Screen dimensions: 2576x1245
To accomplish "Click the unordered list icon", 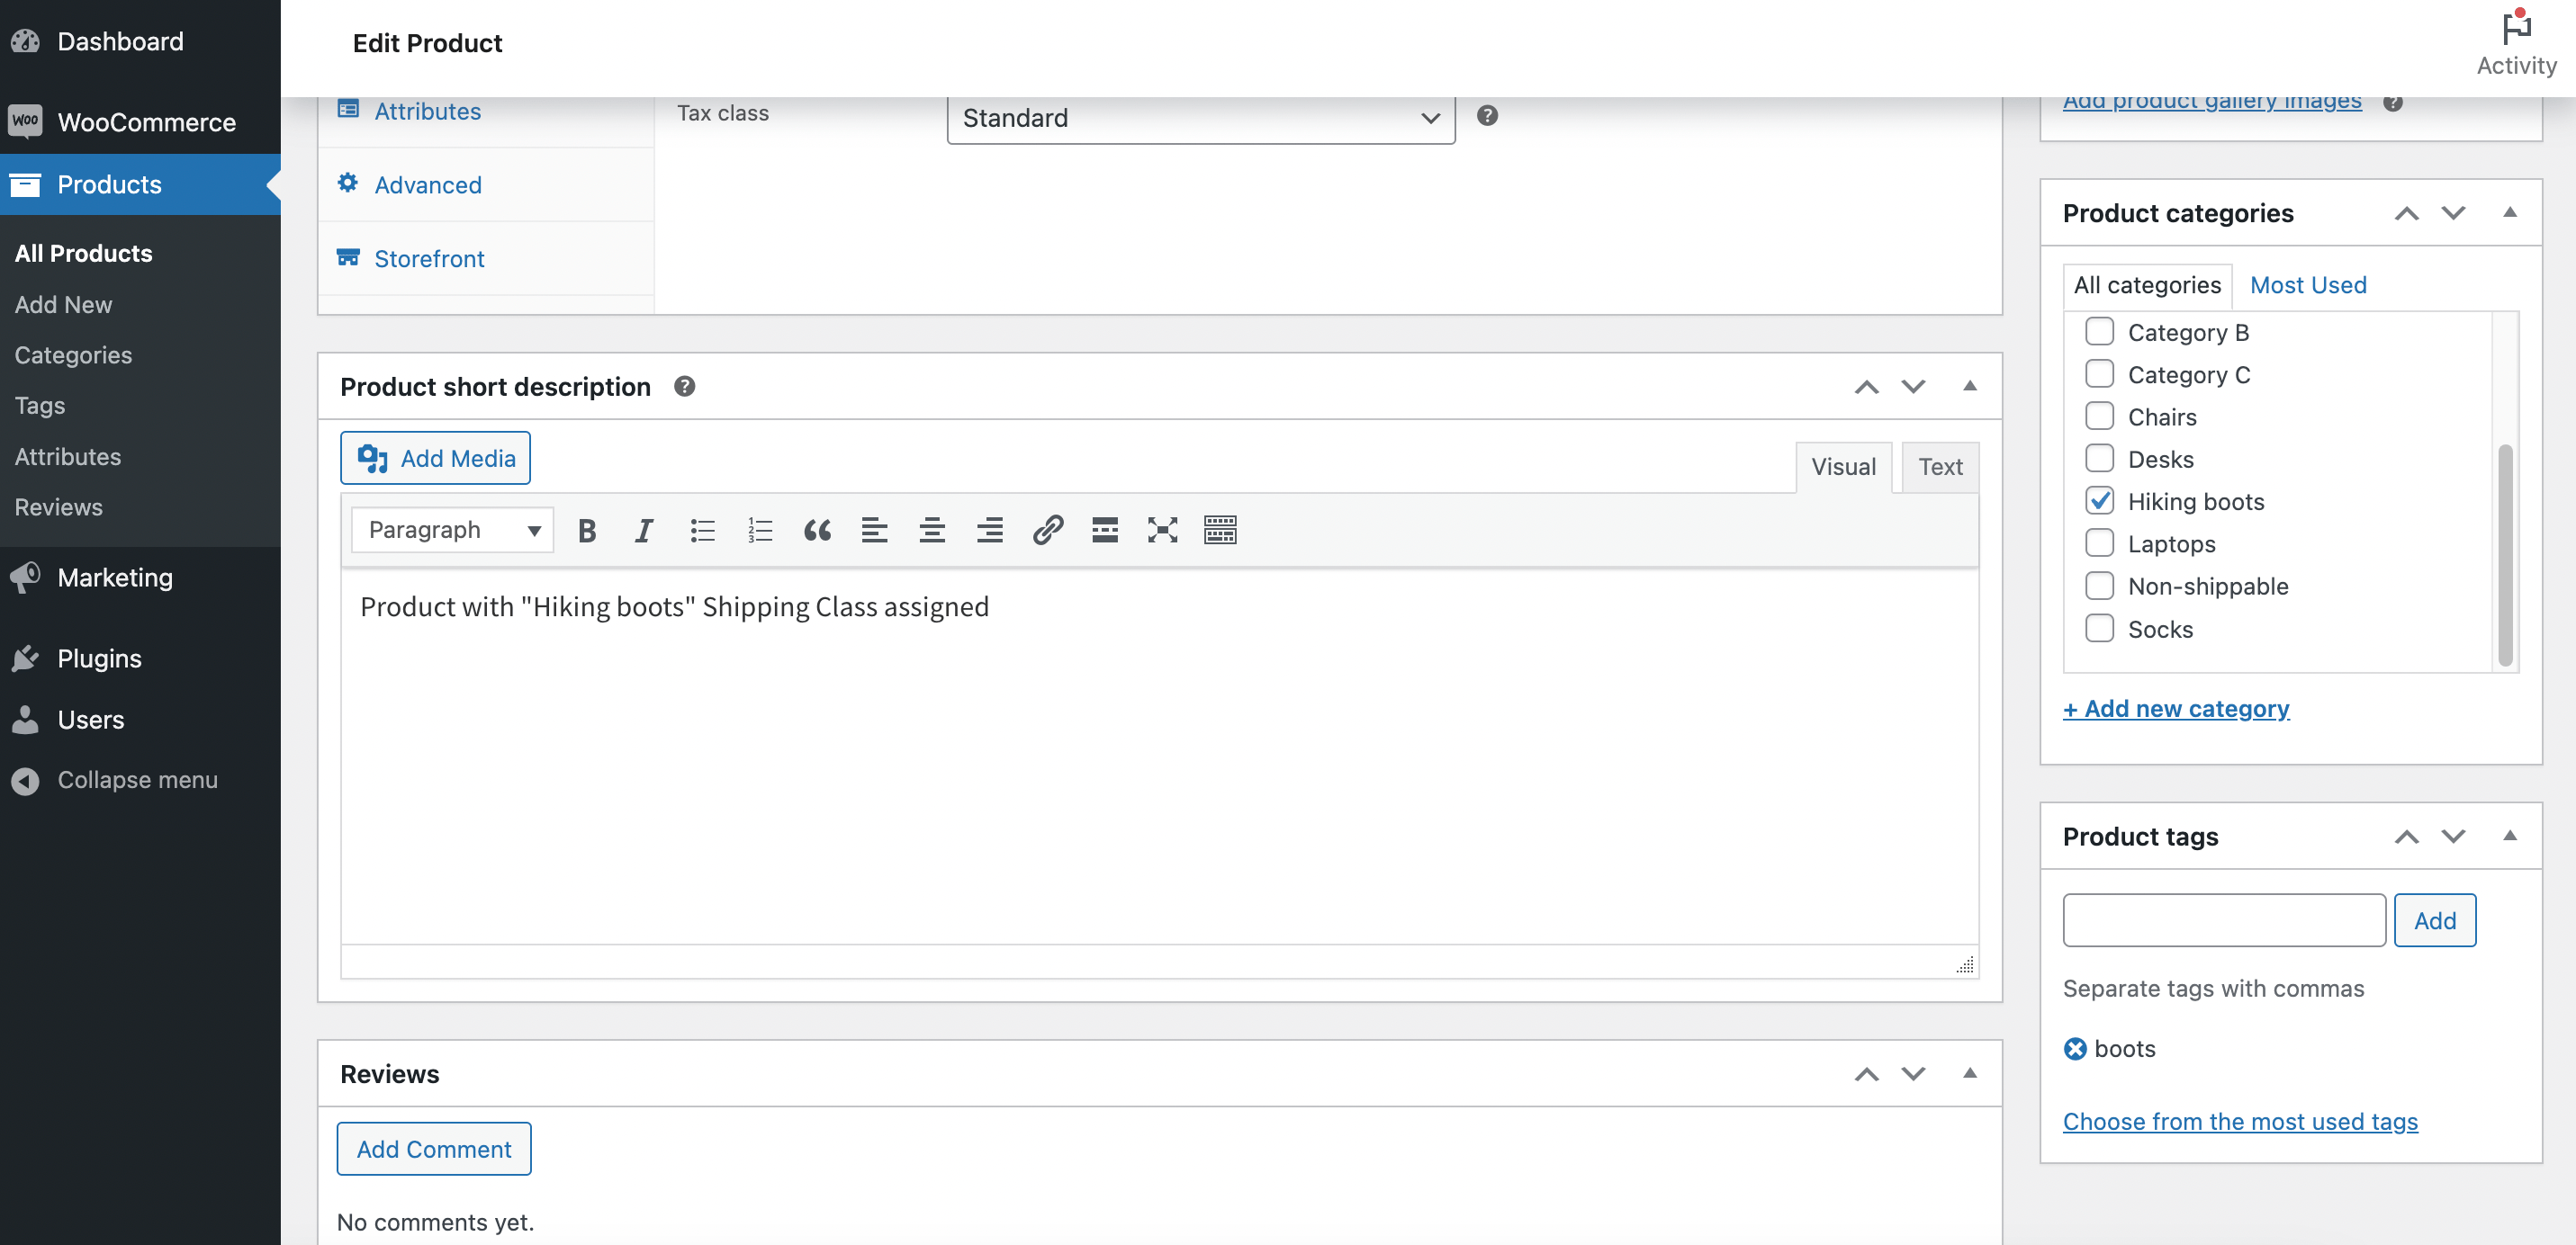I will 701,529.
